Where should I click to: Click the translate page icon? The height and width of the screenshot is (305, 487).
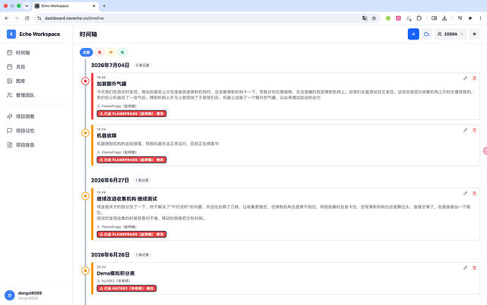[365, 18]
